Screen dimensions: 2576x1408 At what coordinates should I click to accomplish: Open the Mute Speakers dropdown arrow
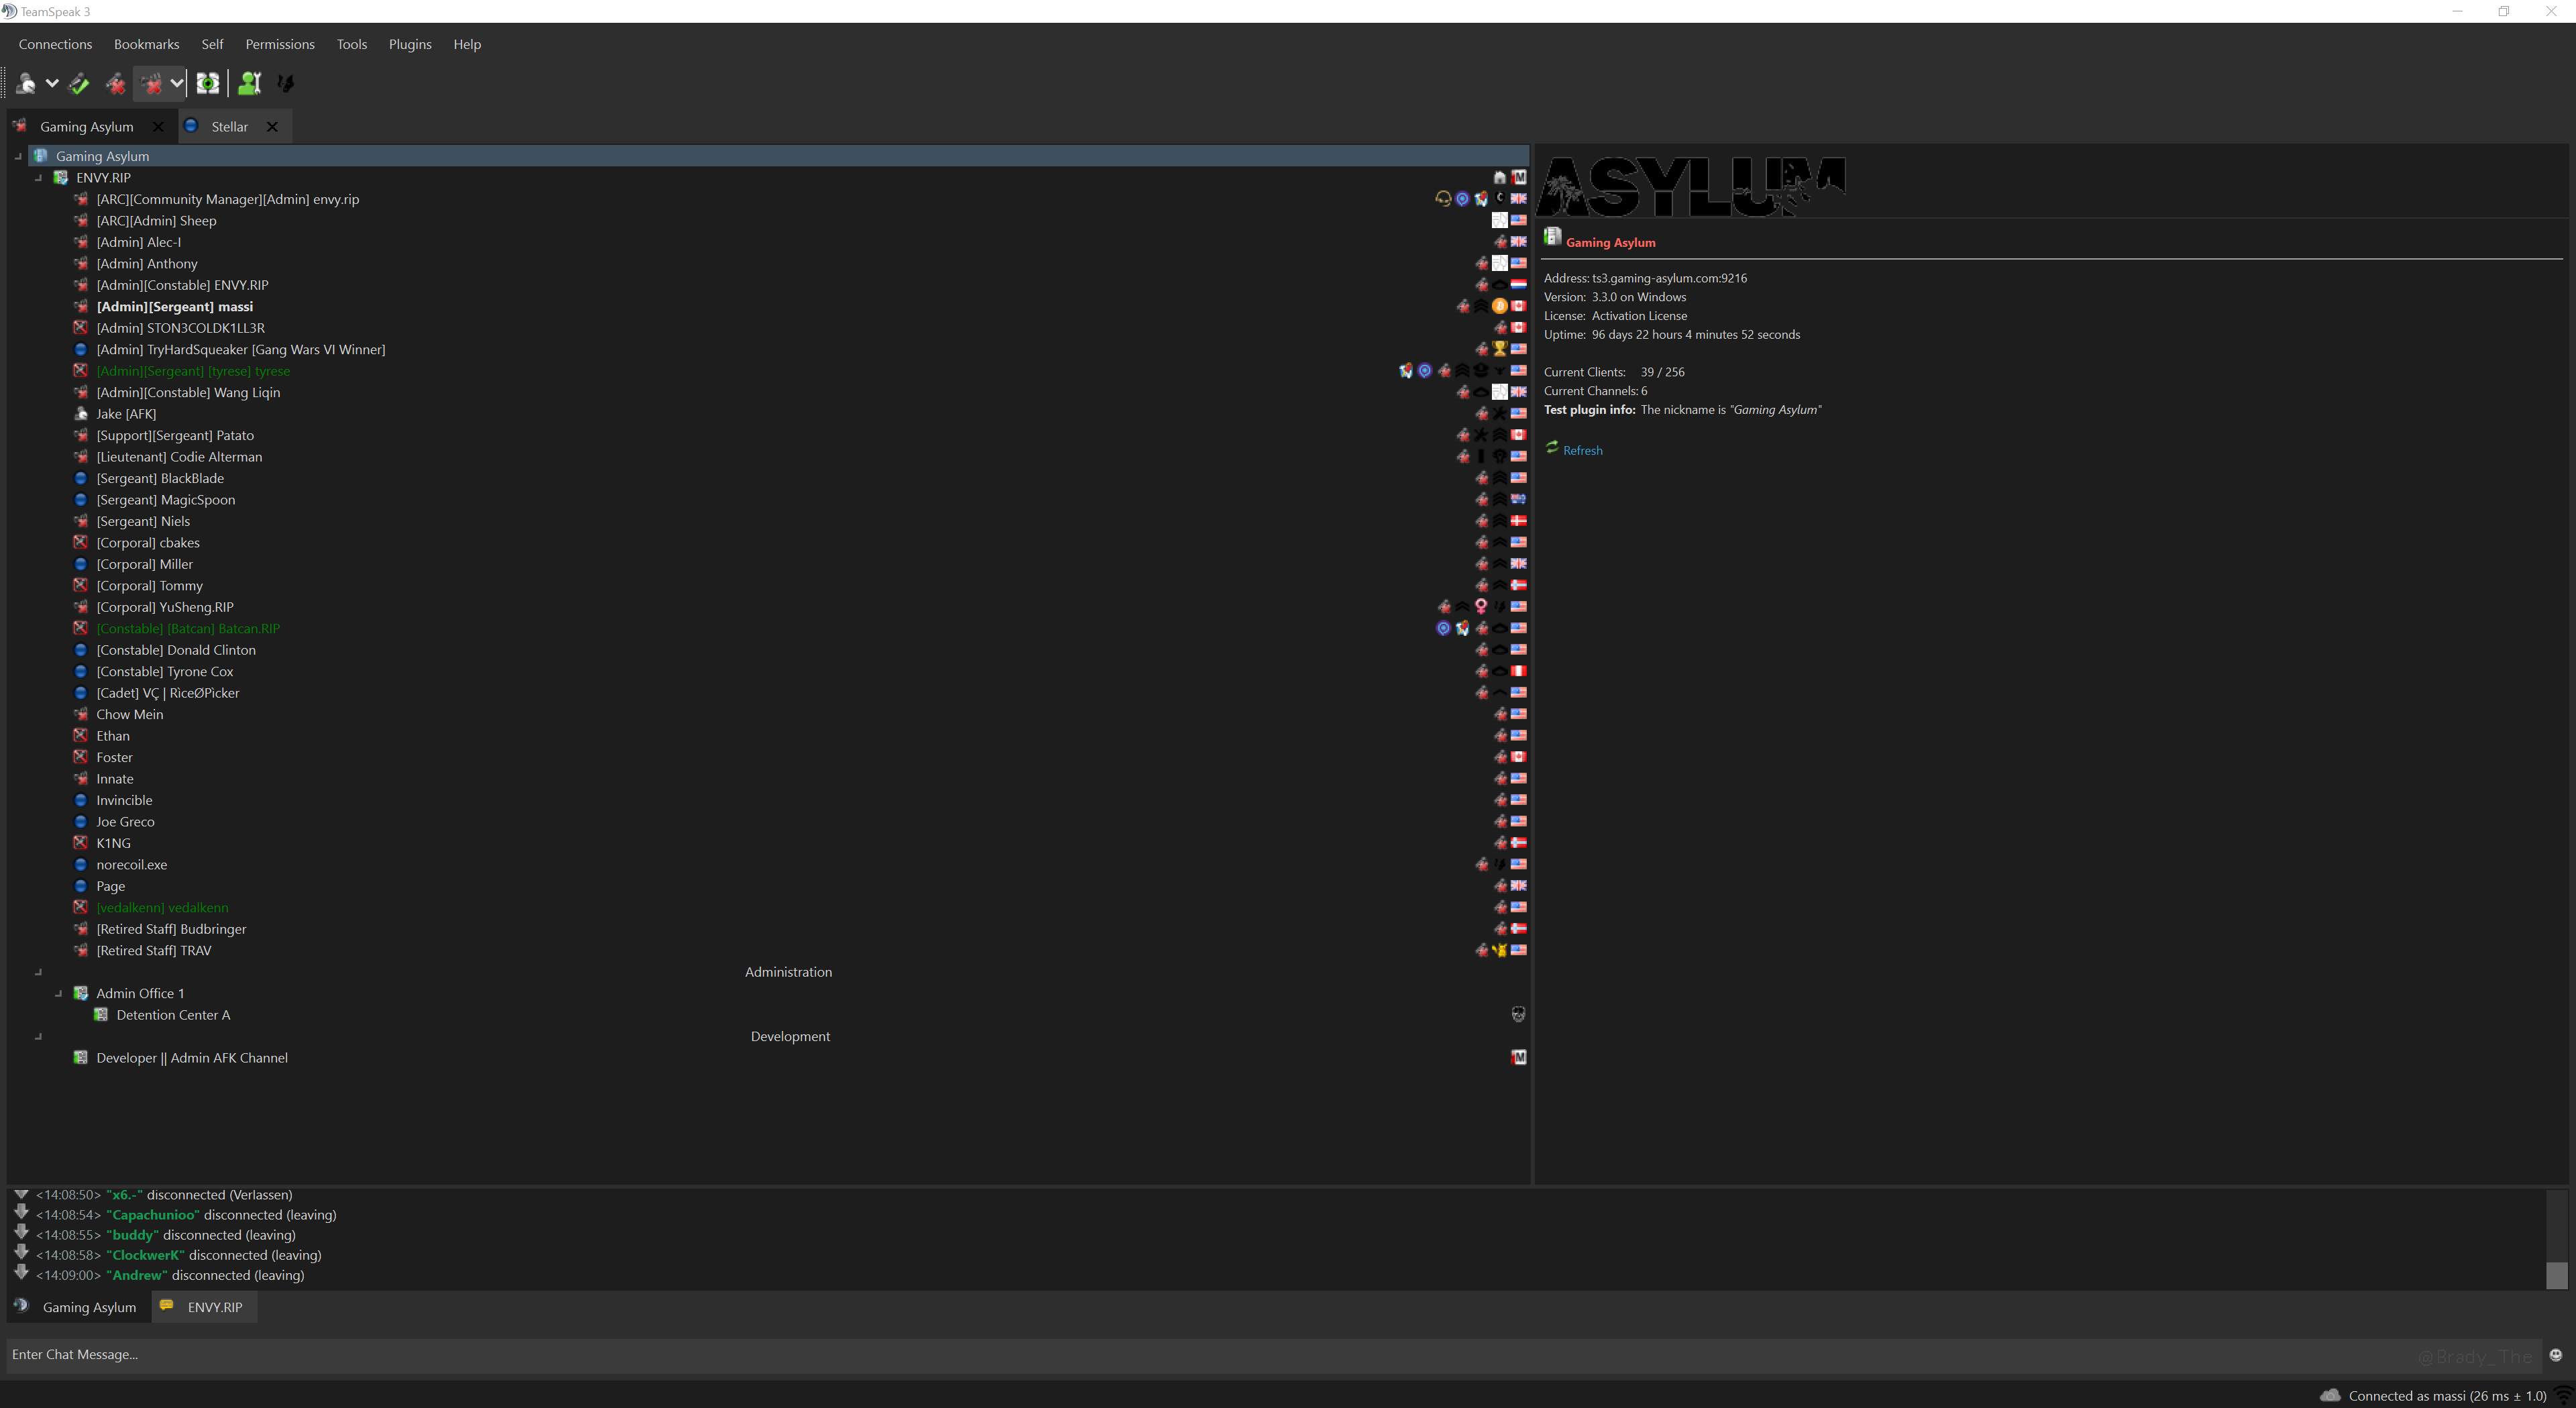click(x=177, y=83)
